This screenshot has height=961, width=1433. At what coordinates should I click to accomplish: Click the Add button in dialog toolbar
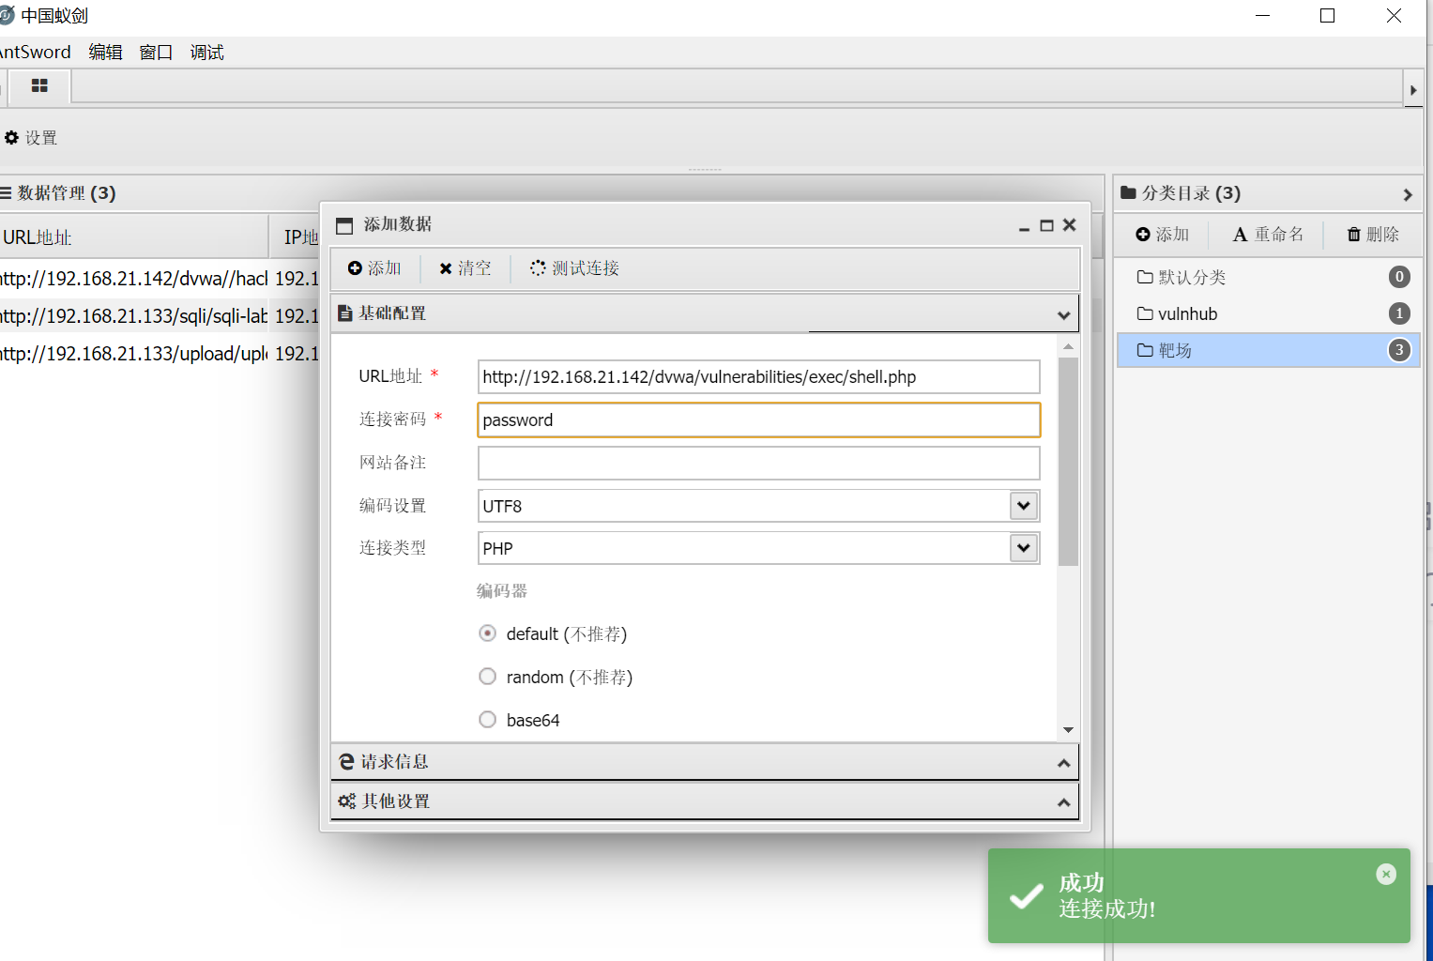(374, 268)
